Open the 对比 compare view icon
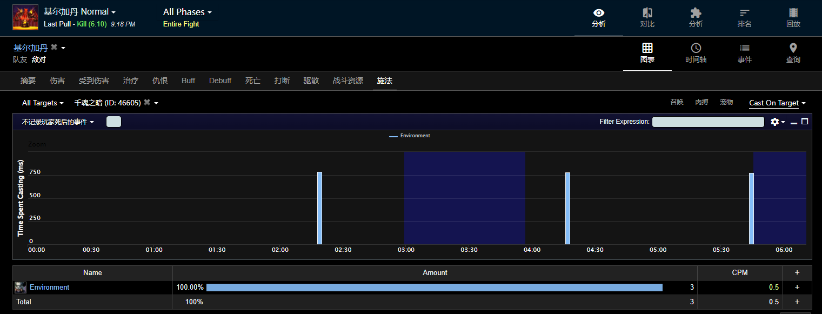Viewport: 822px width, 314px height. pos(647,17)
